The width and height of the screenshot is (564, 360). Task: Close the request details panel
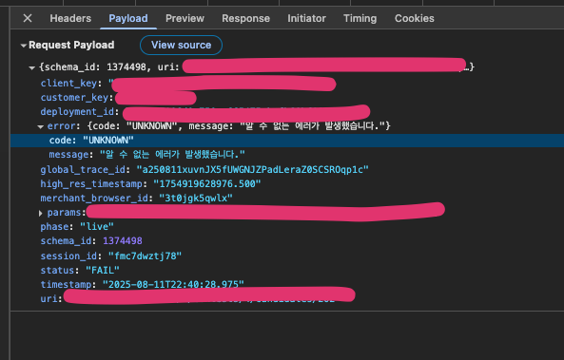(28, 18)
